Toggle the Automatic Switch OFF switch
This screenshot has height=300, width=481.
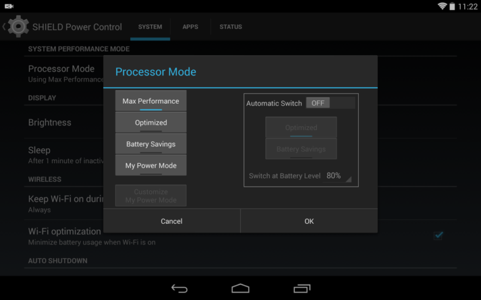pyautogui.click(x=329, y=103)
